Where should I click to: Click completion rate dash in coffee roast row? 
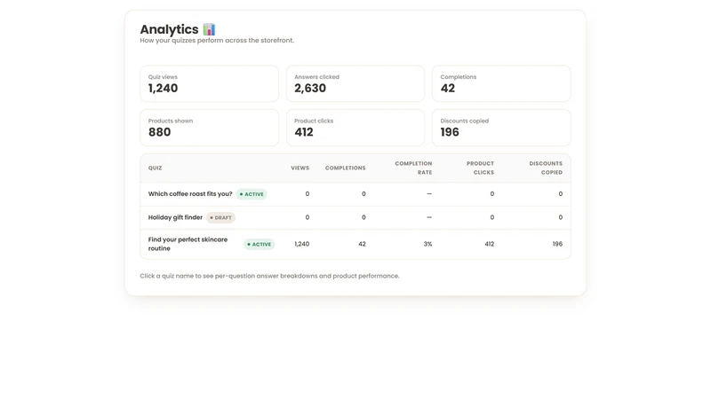point(429,194)
